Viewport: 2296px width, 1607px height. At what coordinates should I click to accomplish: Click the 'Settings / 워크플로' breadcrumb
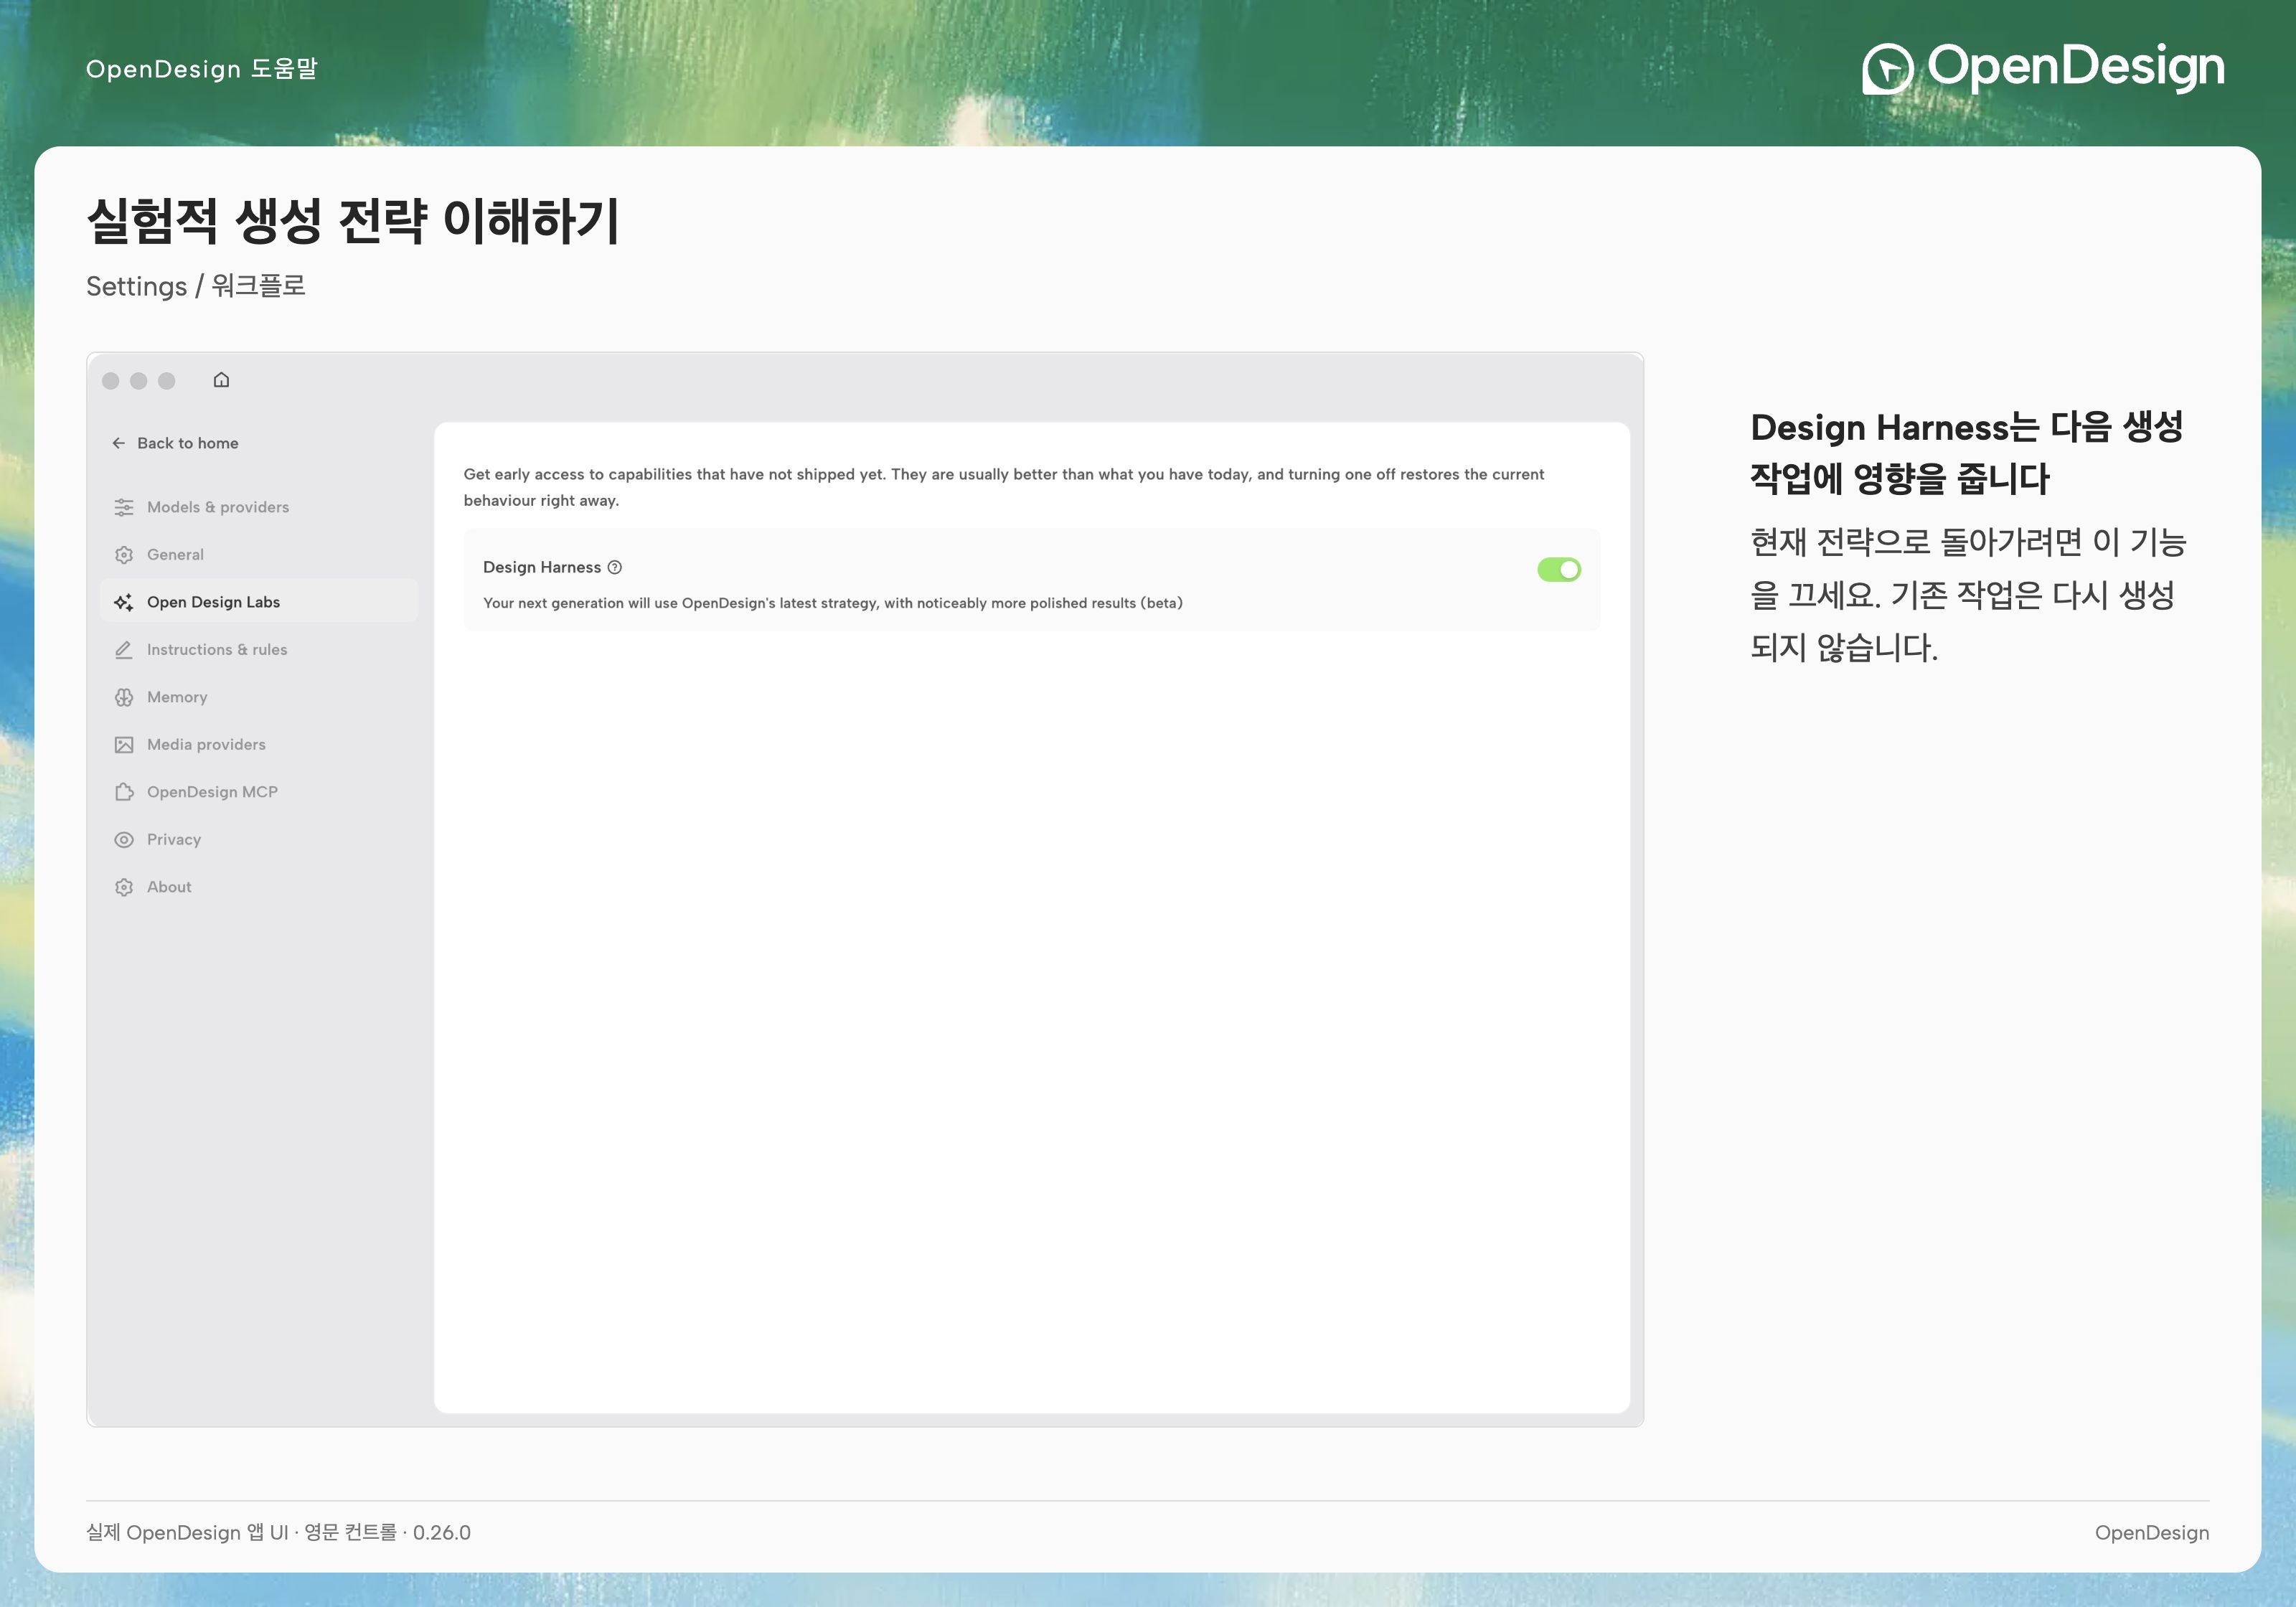(x=196, y=286)
